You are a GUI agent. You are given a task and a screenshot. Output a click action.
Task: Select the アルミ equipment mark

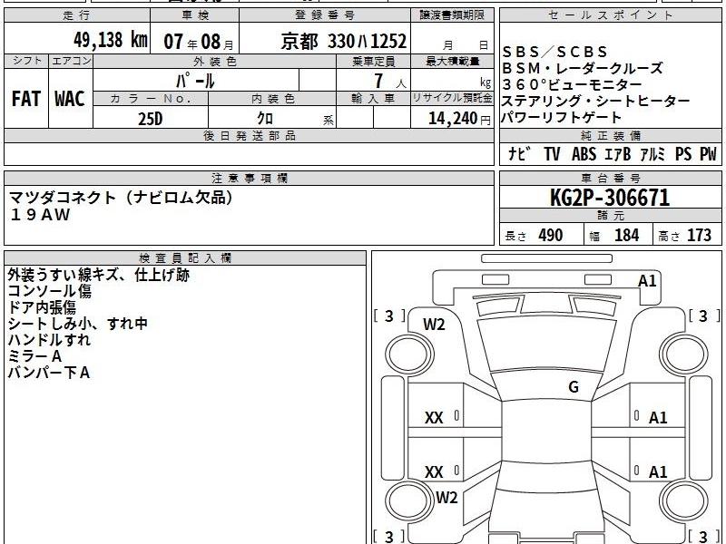pyautogui.click(x=652, y=154)
